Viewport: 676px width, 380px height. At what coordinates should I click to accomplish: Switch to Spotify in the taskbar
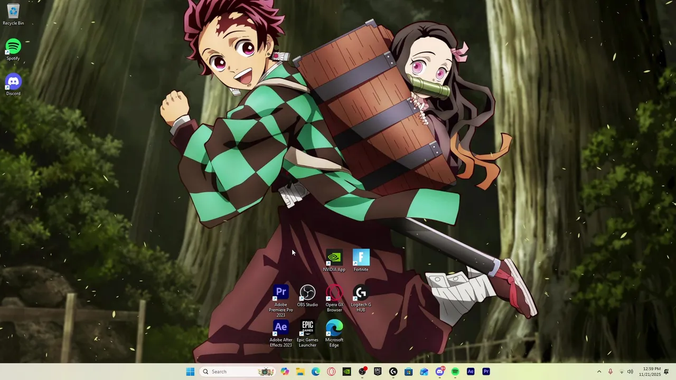click(x=455, y=372)
